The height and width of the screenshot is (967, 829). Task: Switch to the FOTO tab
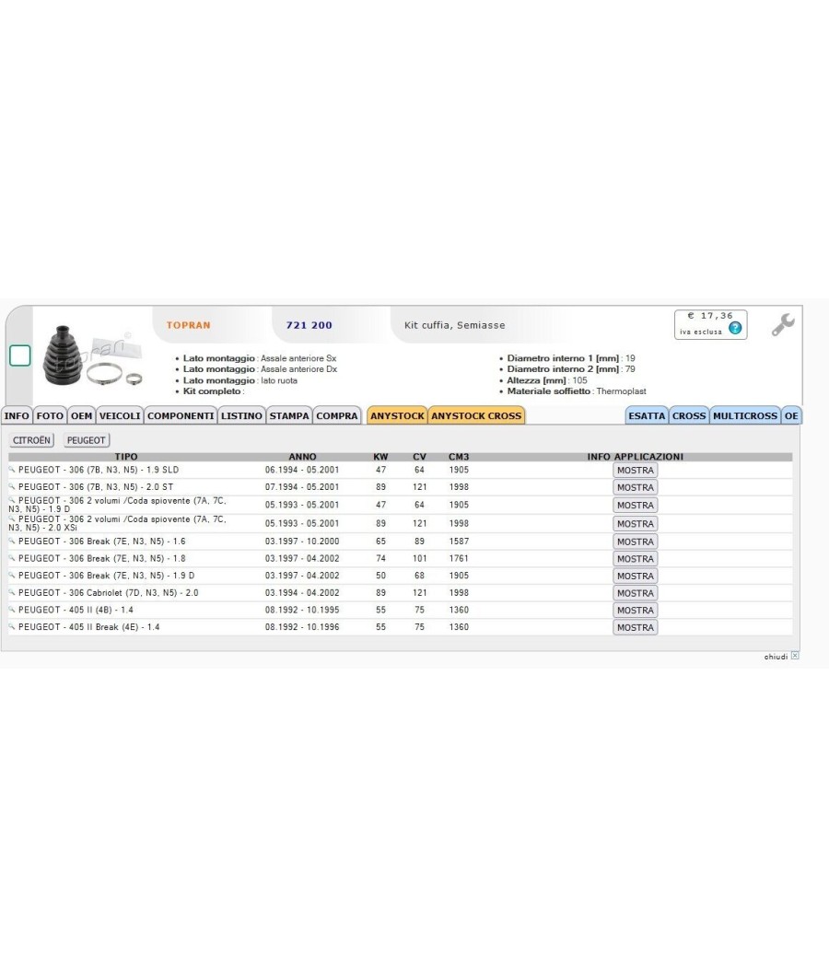(50, 415)
